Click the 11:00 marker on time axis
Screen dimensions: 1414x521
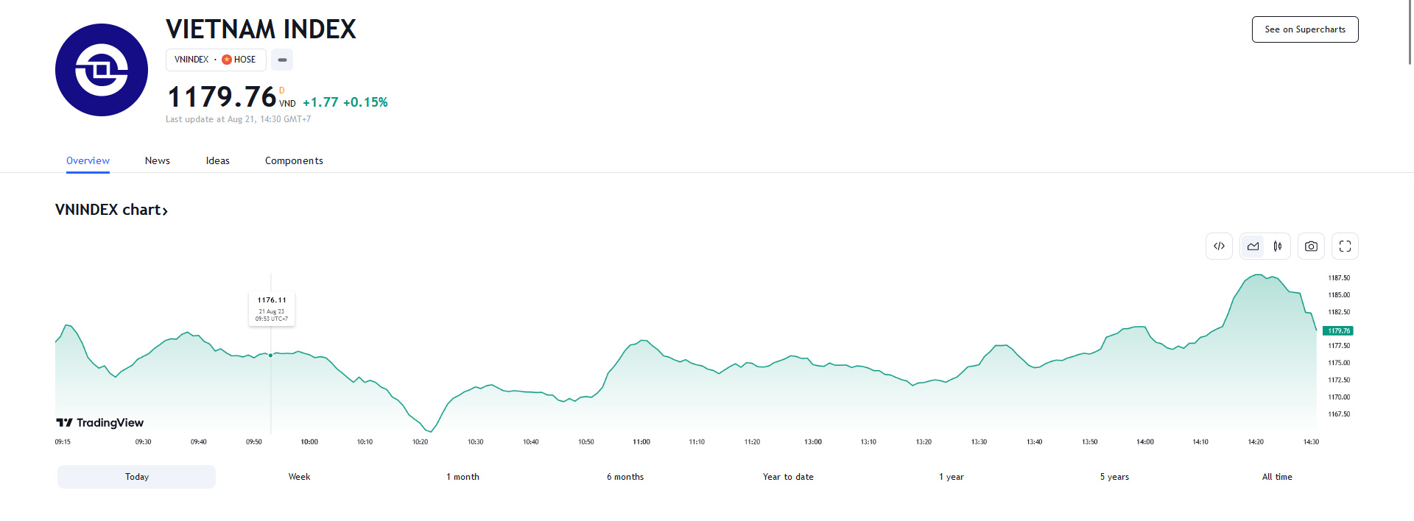[x=641, y=442]
